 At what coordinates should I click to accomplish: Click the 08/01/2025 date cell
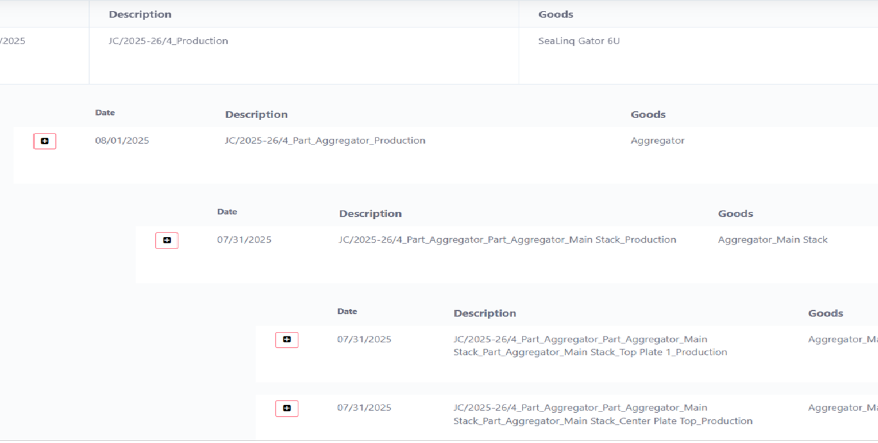122,141
